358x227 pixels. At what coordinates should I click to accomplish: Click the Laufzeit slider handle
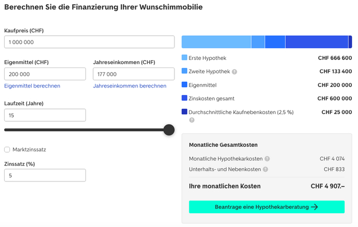click(x=169, y=130)
